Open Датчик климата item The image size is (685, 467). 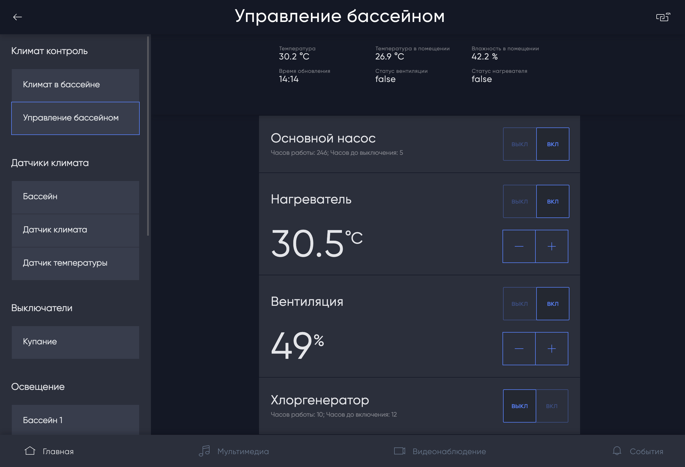75,230
